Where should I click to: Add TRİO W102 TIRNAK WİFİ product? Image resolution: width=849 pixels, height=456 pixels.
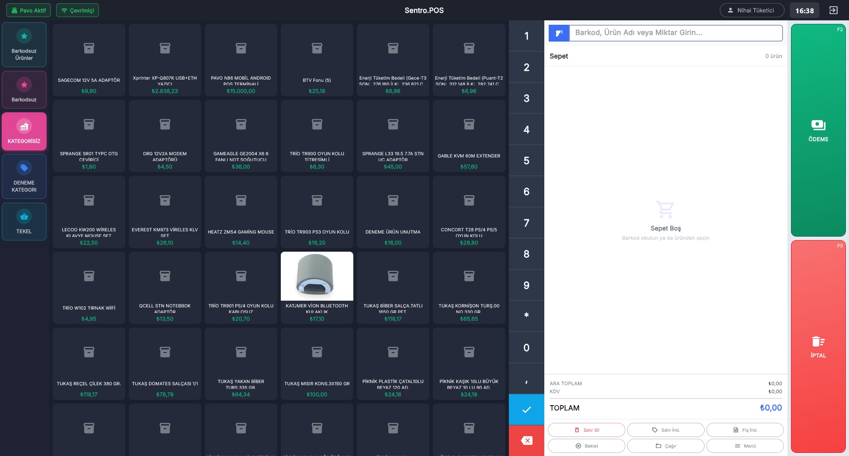coord(89,288)
